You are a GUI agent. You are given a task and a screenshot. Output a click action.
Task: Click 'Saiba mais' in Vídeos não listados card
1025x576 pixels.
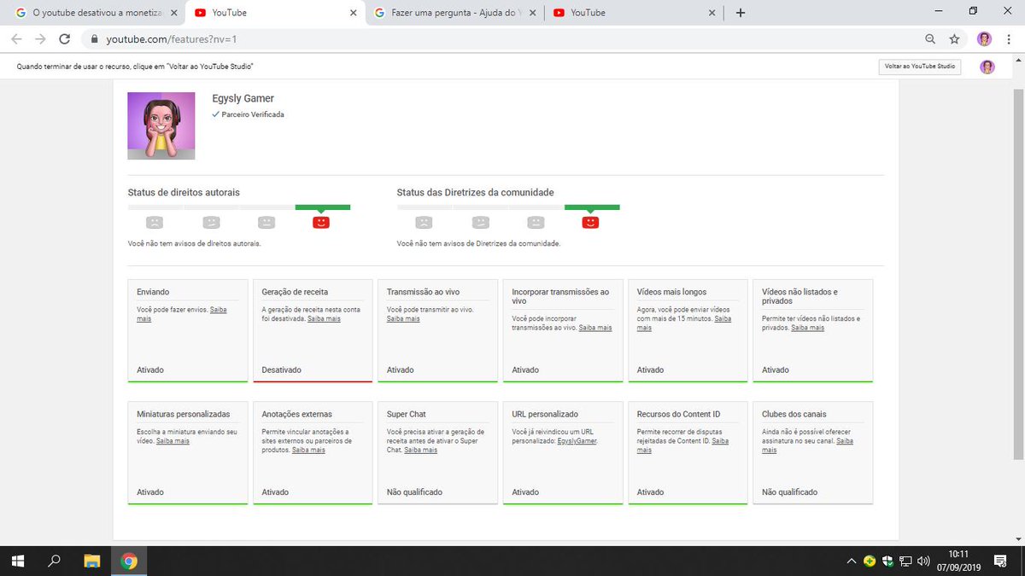coord(808,327)
